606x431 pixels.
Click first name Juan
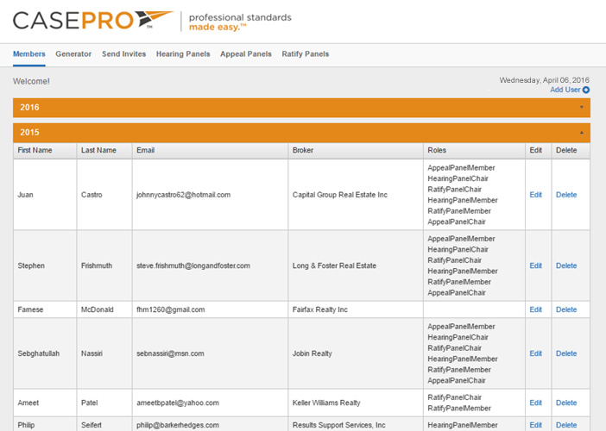pyautogui.click(x=26, y=195)
